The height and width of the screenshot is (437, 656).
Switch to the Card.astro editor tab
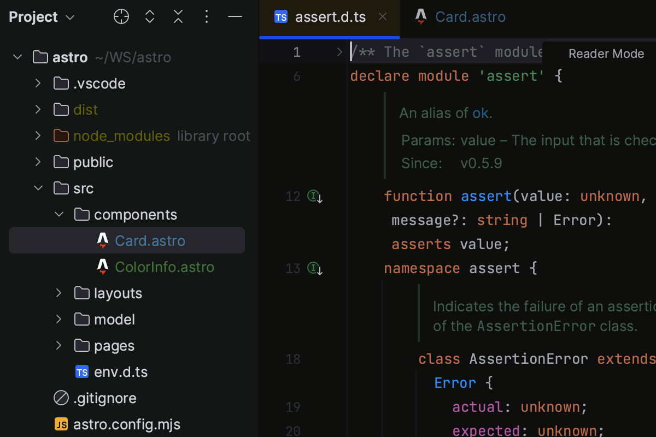(470, 17)
